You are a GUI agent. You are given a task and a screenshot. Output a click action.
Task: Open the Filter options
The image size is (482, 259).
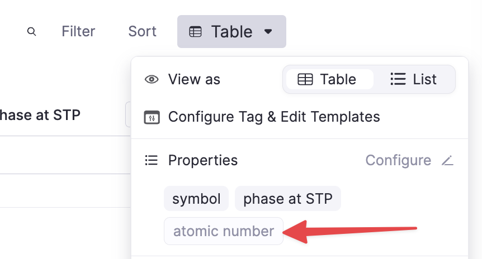[78, 31]
